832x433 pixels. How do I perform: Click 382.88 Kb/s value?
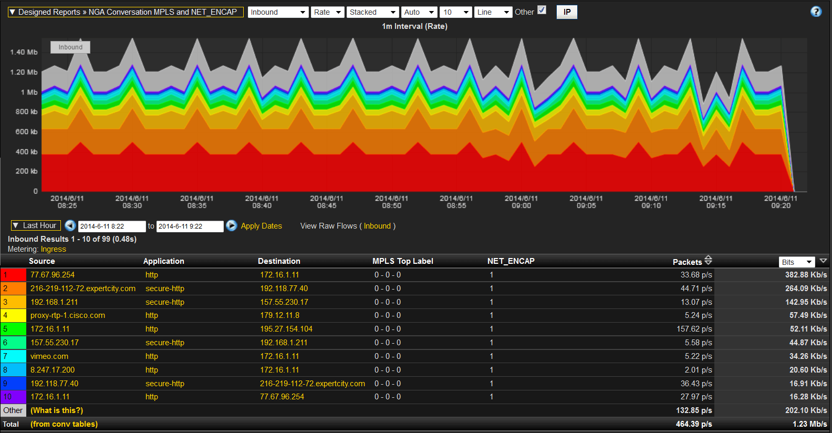[806, 275]
